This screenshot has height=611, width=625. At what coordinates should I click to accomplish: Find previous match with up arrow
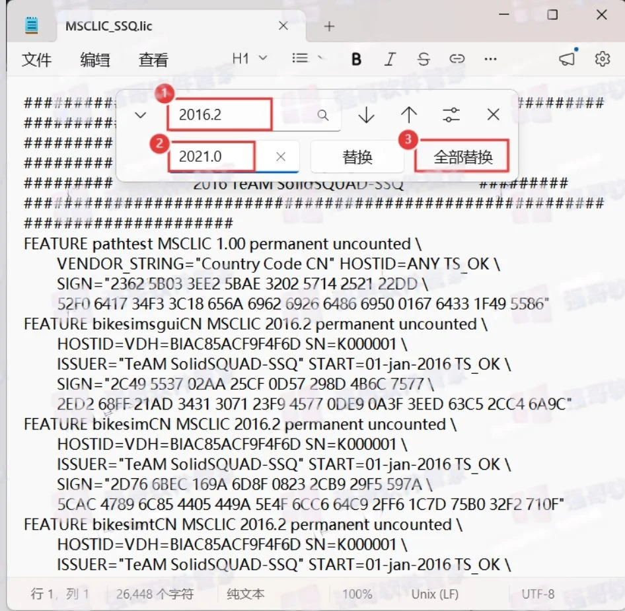[409, 115]
